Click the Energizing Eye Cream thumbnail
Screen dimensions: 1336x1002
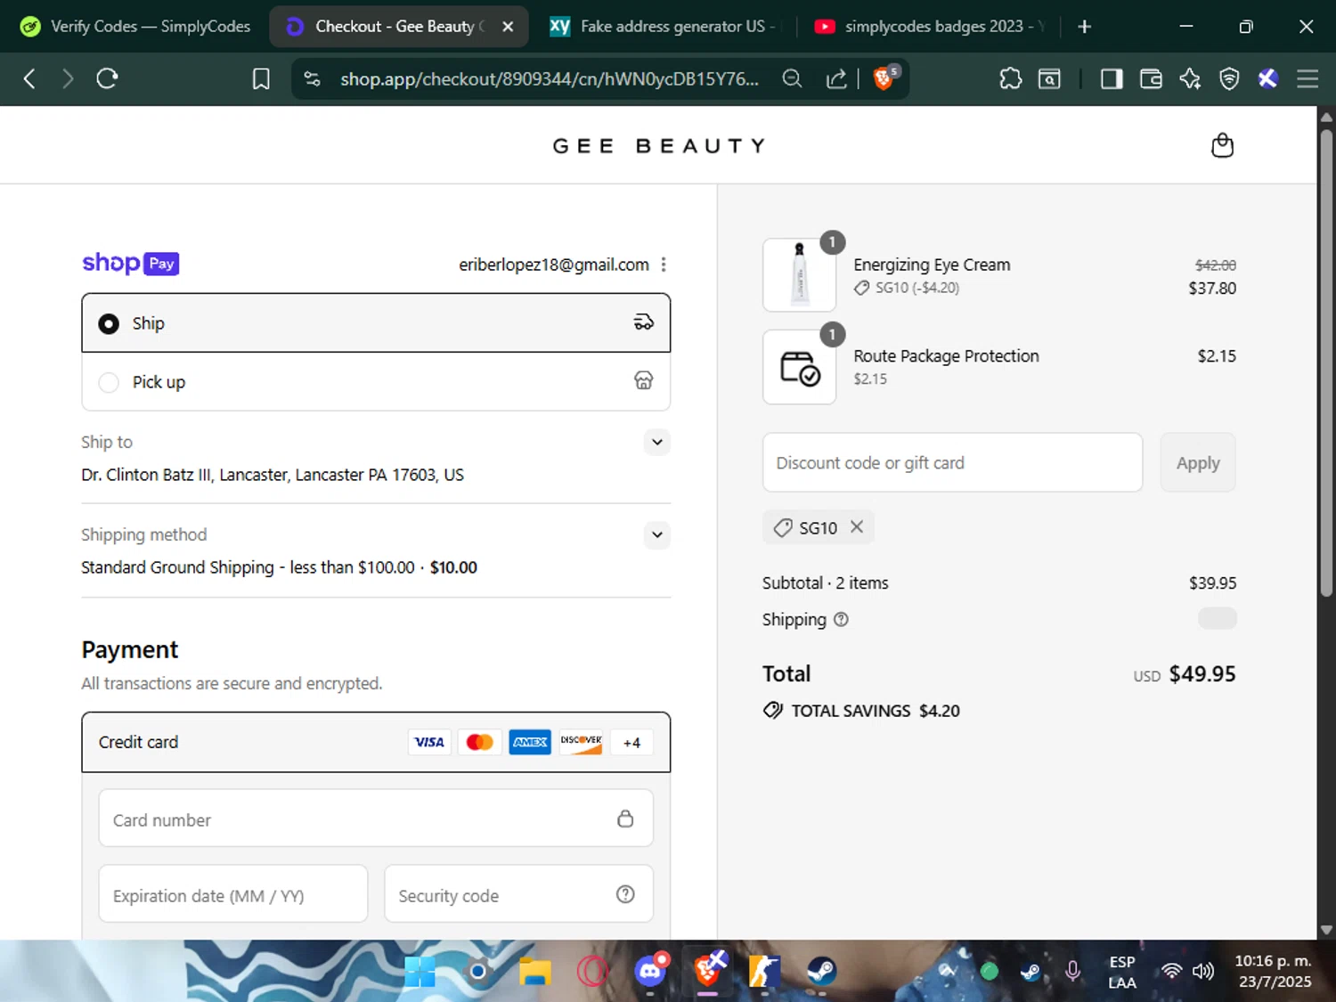pyautogui.click(x=799, y=275)
